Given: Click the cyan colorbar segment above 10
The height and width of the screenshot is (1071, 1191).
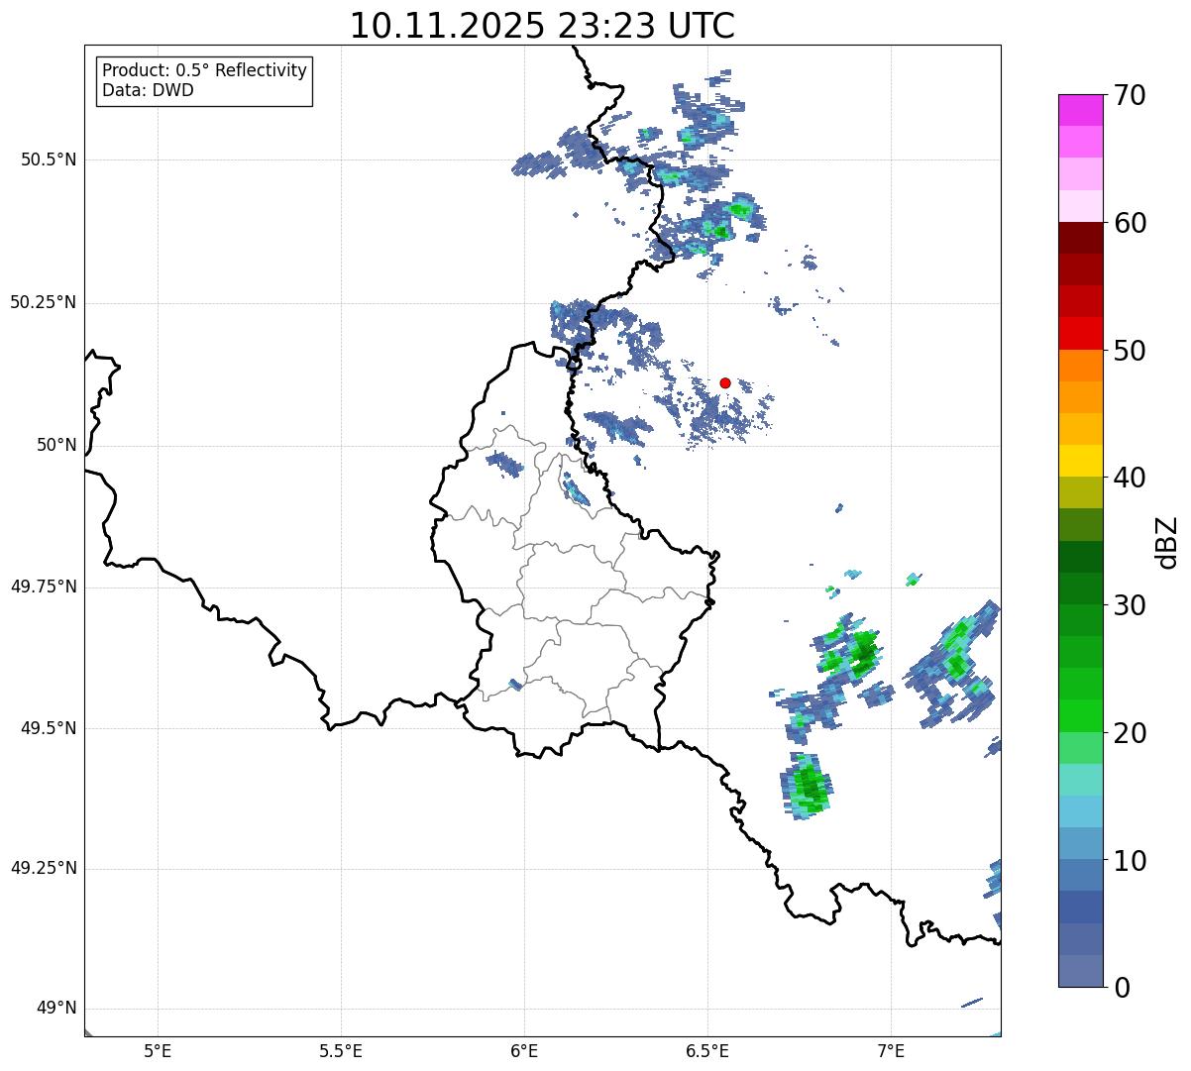Looking at the screenshot, I should click(x=1081, y=811).
